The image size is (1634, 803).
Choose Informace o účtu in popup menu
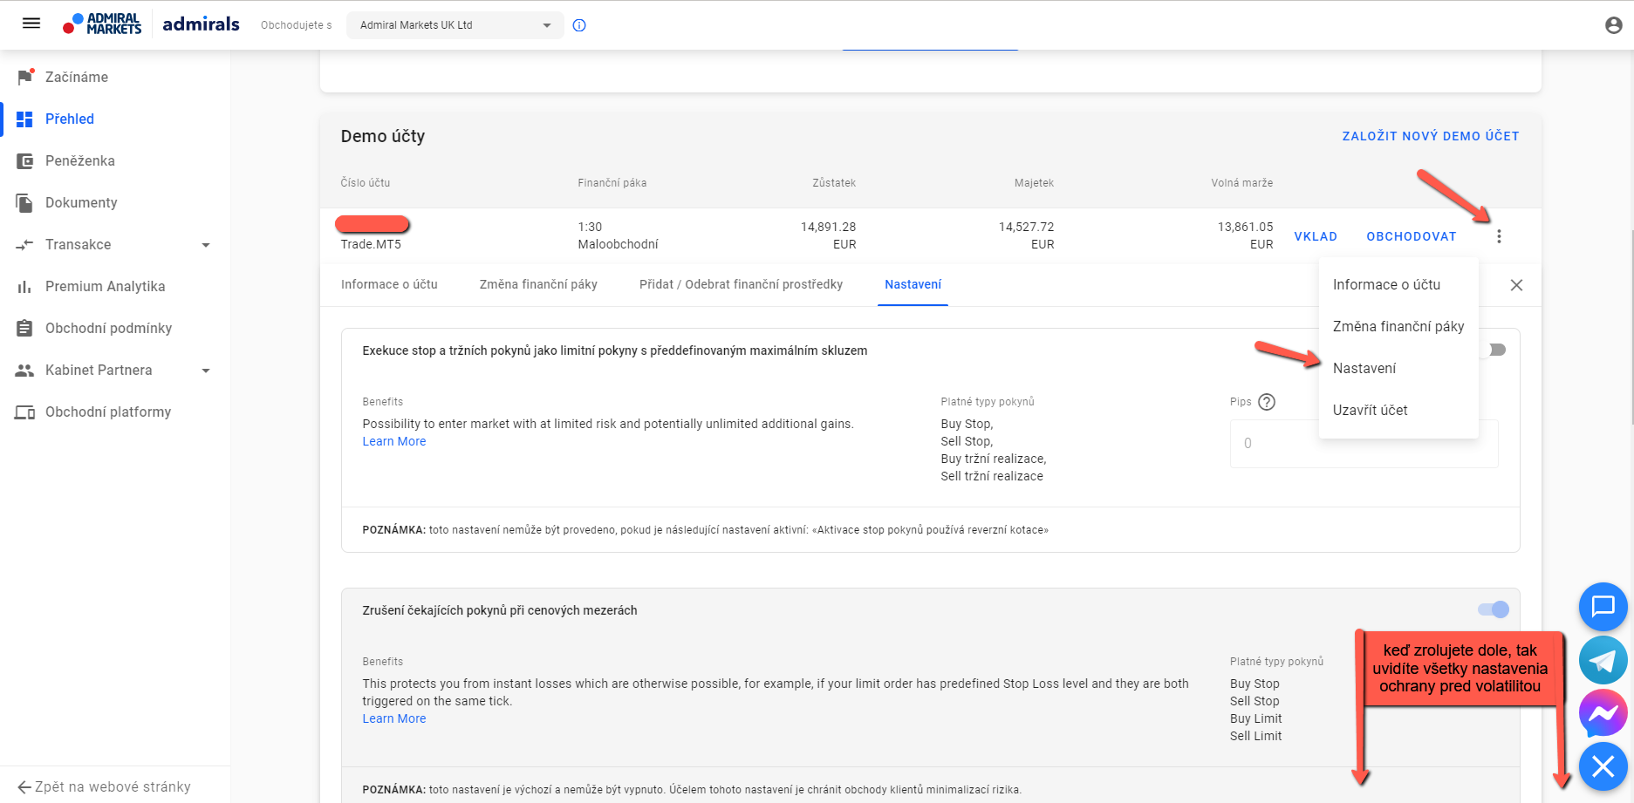1398,284
